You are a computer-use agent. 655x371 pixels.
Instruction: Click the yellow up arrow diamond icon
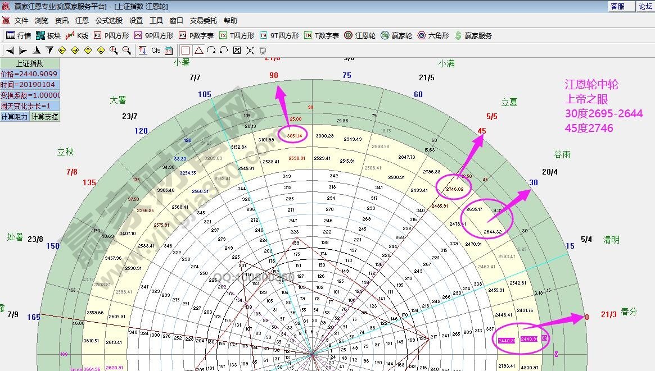pos(88,51)
